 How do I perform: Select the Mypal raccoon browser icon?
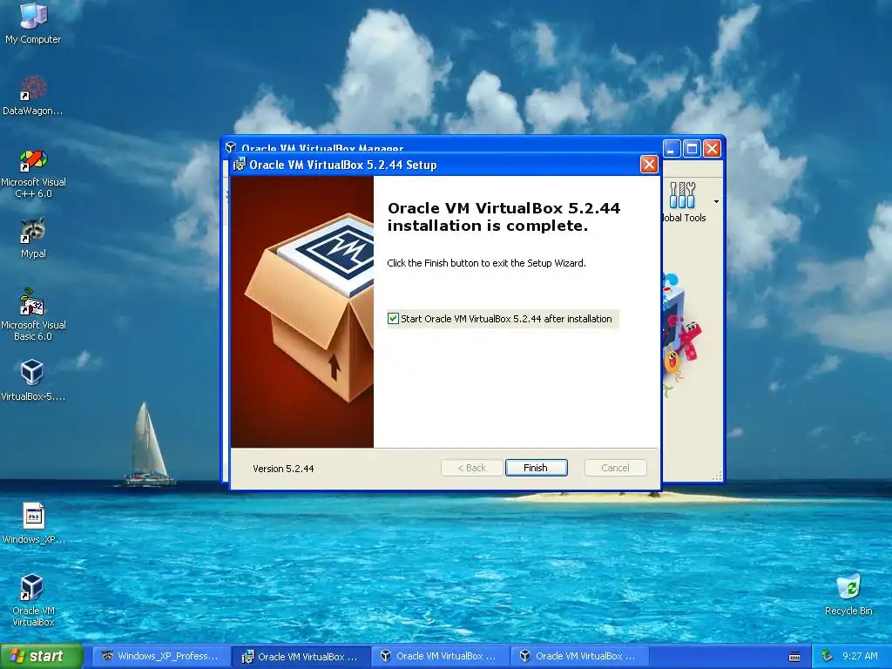(x=33, y=238)
